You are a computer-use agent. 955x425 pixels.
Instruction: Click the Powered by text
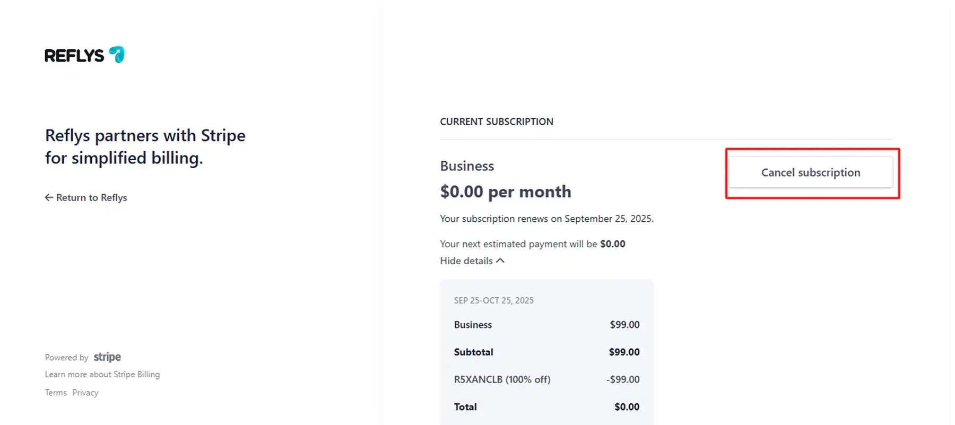[66, 358]
